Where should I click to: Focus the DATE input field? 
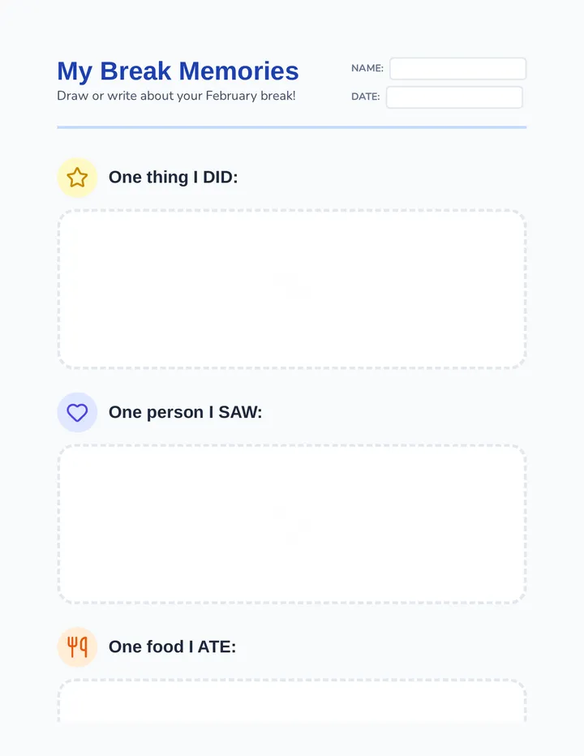tap(454, 97)
